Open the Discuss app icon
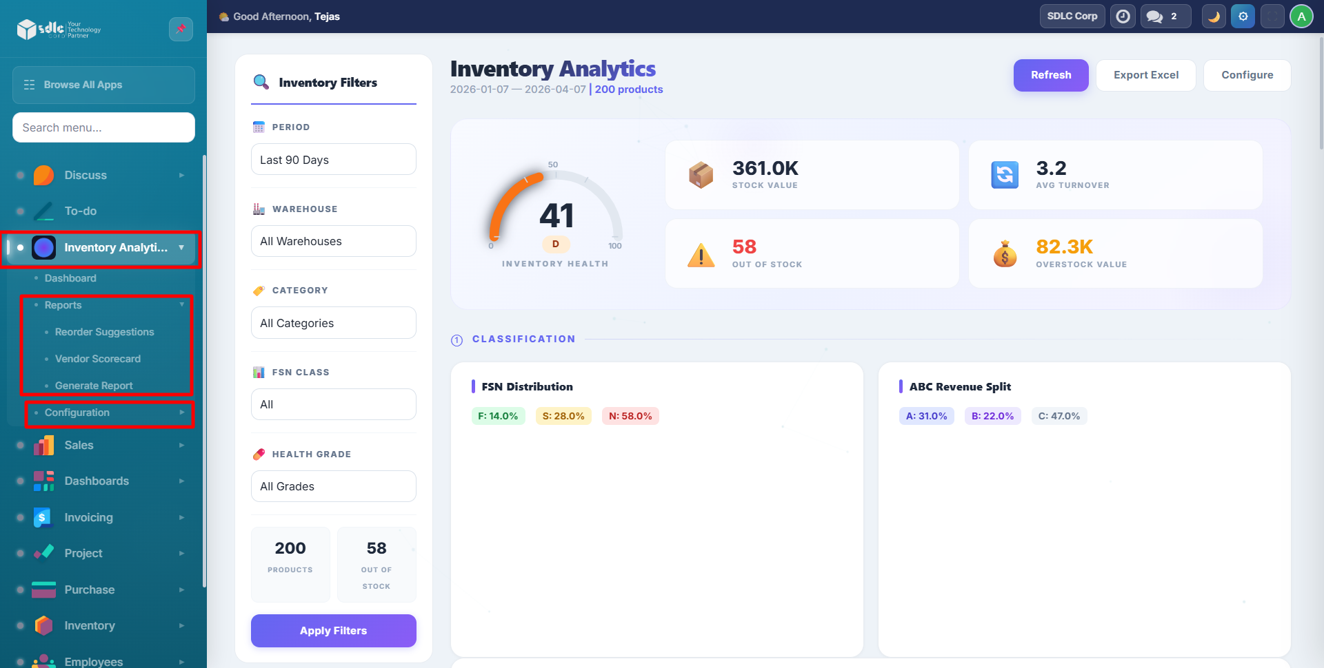This screenshot has height=668, width=1324. 43,176
